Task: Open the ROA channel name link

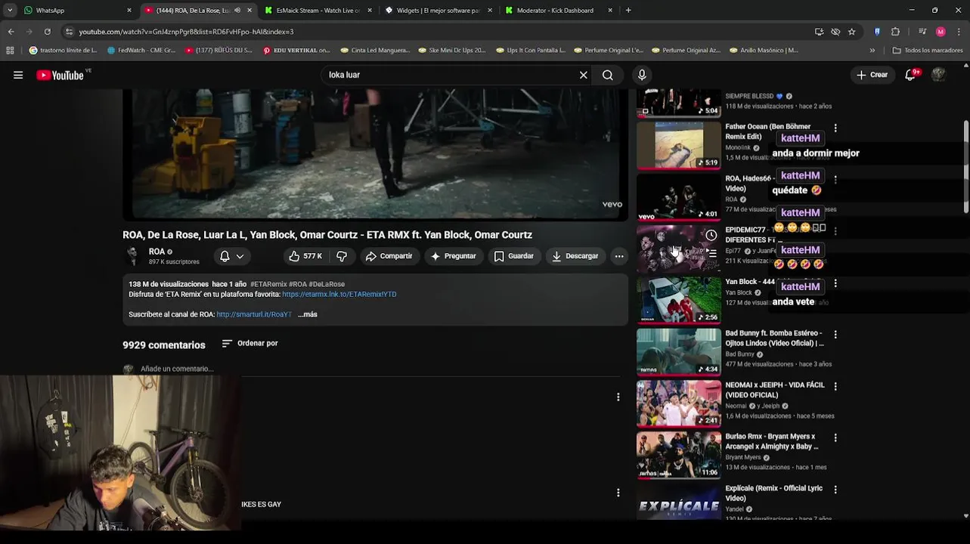Action: point(157,252)
